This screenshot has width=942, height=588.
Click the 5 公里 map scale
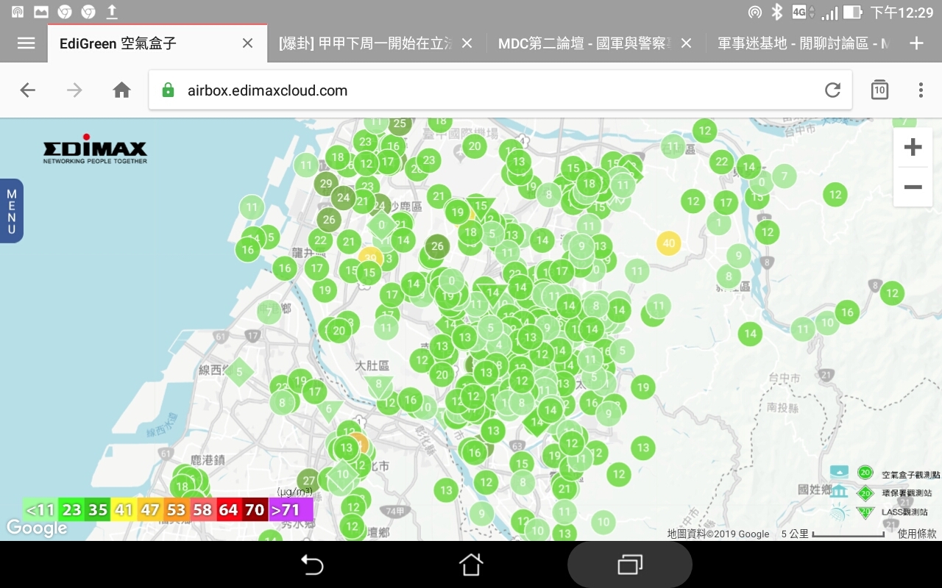(833, 534)
